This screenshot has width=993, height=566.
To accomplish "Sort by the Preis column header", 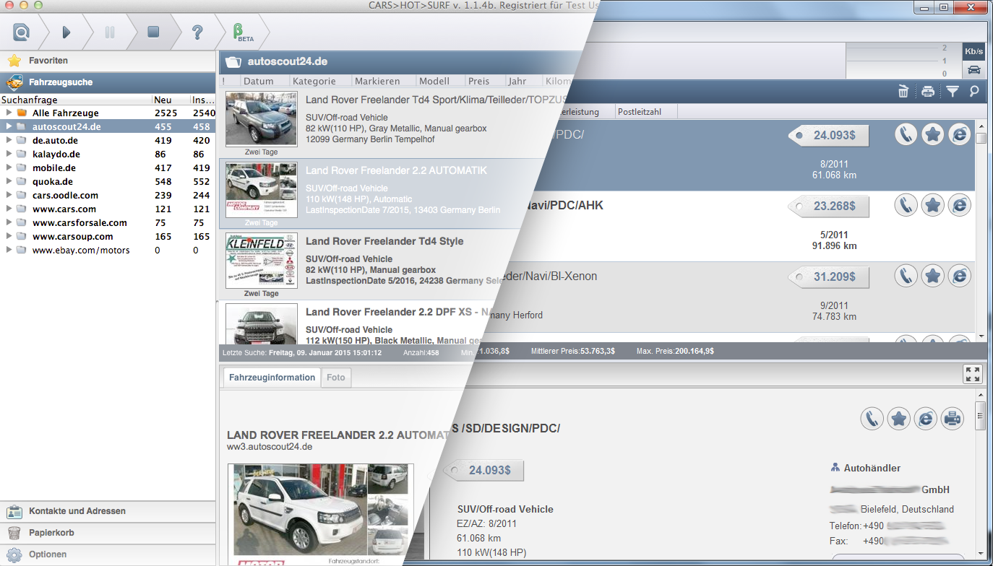I will click(x=484, y=81).
